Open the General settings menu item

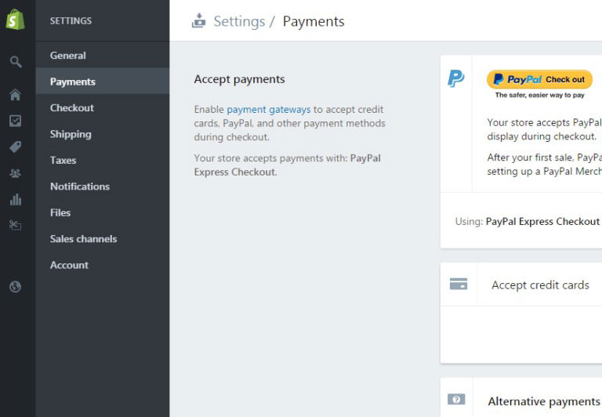[103, 56]
